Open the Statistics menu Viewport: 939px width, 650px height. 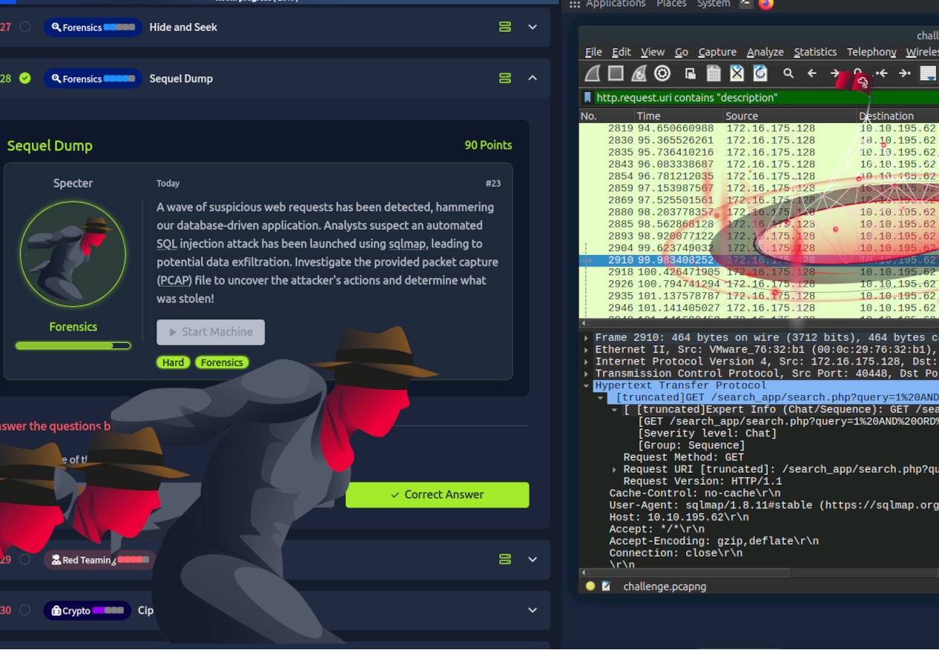click(x=814, y=52)
